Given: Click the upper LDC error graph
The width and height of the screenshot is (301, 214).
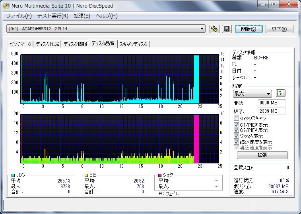Looking at the screenshot, I should pyautogui.click(x=120, y=79).
